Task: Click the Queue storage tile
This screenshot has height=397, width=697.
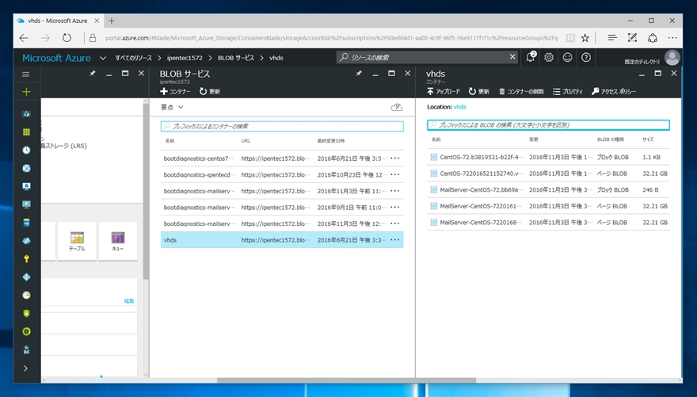Action: click(118, 241)
